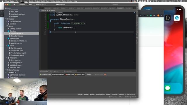The width and height of the screenshot is (187, 105).
Task: Open Messages app in simulator dock
Action: (x=167, y=88)
